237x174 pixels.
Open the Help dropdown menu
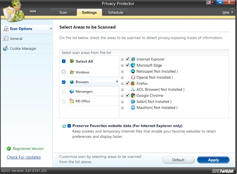[228, 12]
